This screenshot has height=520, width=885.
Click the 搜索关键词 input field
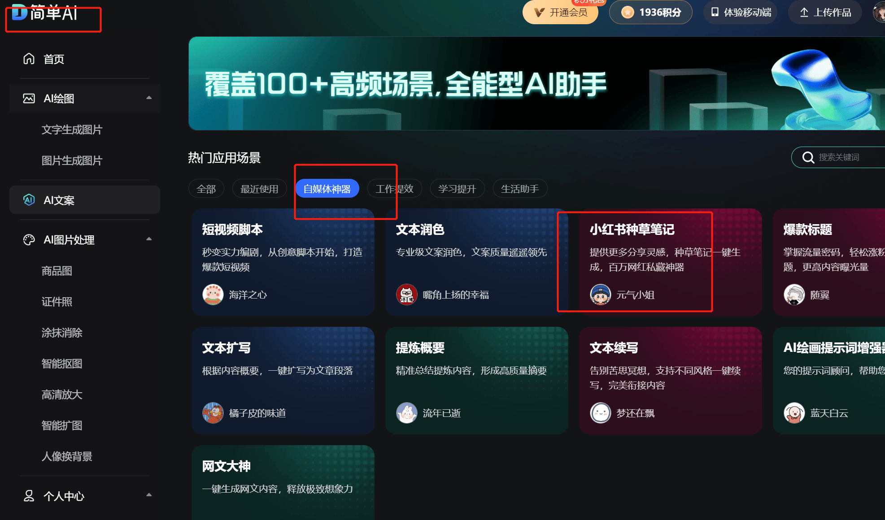[x=843, y=157]
